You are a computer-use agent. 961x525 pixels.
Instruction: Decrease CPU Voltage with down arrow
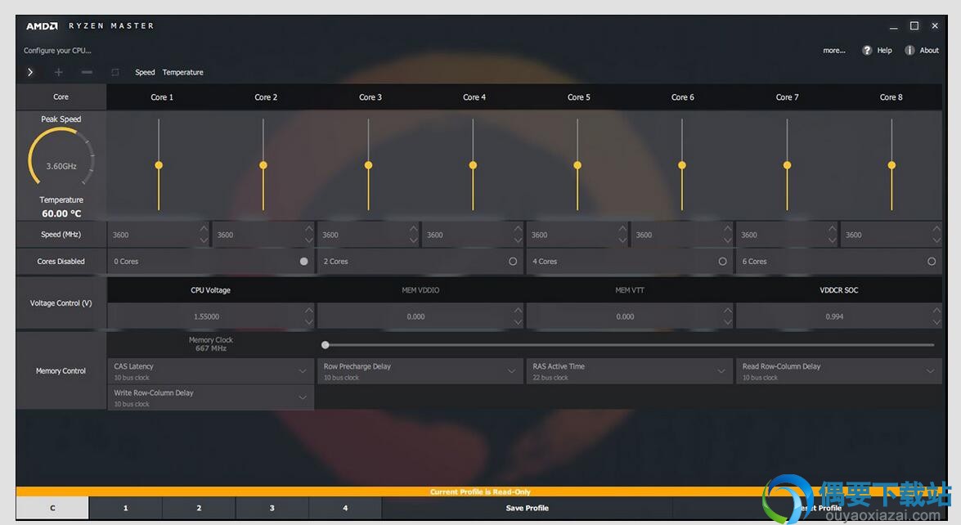(x=309, y=322)
